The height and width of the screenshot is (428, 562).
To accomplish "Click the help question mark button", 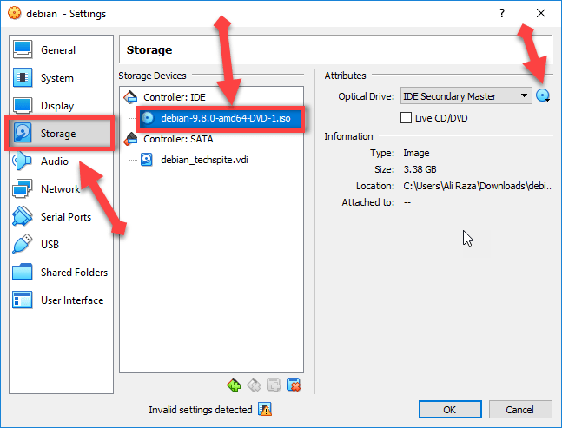I will tap(502, 13).
